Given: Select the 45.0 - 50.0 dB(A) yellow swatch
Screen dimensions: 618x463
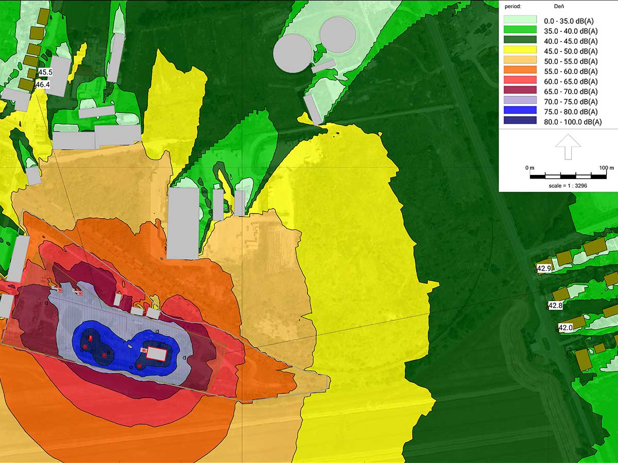Looking at the screenshot, I should pos(520,51).
